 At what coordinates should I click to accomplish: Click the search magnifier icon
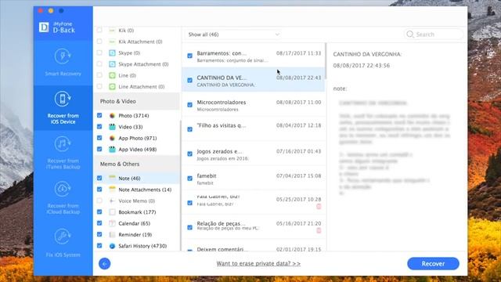click(x=410, y=34)
